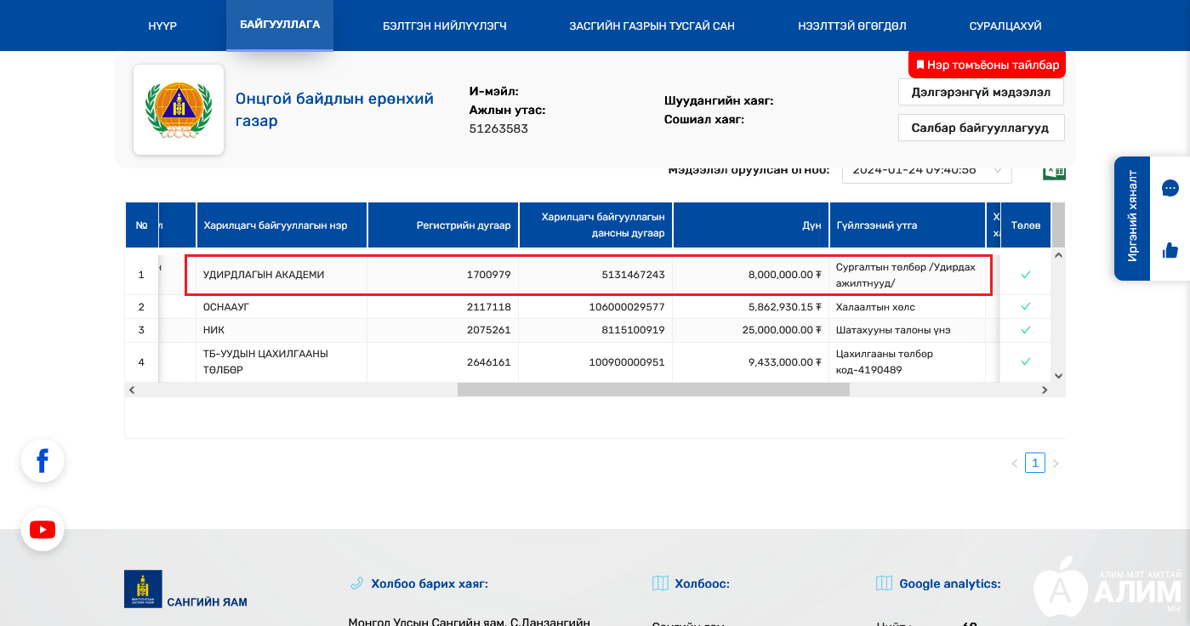The width and height of the screenshot is (1190, 626).
Task: Click the № column header
Action: coord(141,225)
